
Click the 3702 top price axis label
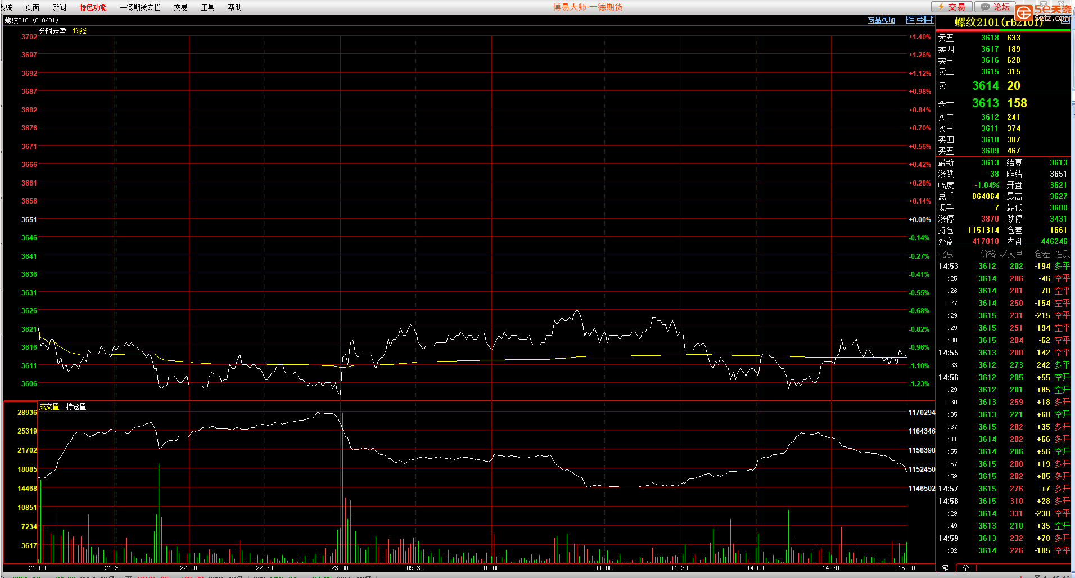point(29,37)
